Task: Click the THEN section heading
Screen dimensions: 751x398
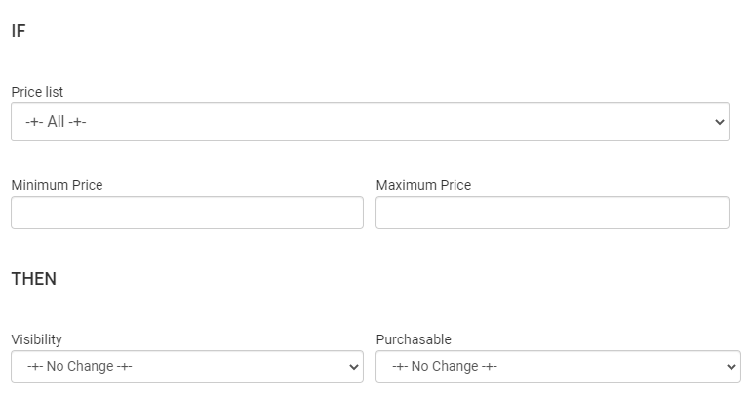Action: pyautogui.click(x=34, y=279)
